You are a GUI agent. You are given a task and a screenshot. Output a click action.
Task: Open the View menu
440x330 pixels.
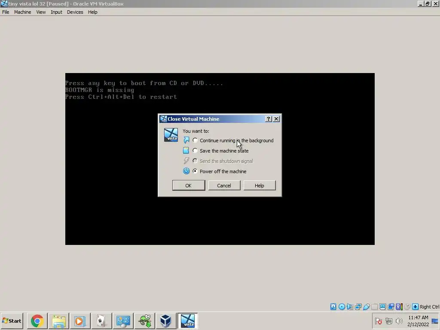pos(41,12)
